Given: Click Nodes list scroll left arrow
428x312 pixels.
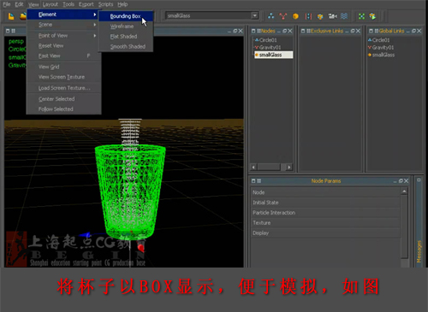Looking at the screenshot, I should [253, 167].
